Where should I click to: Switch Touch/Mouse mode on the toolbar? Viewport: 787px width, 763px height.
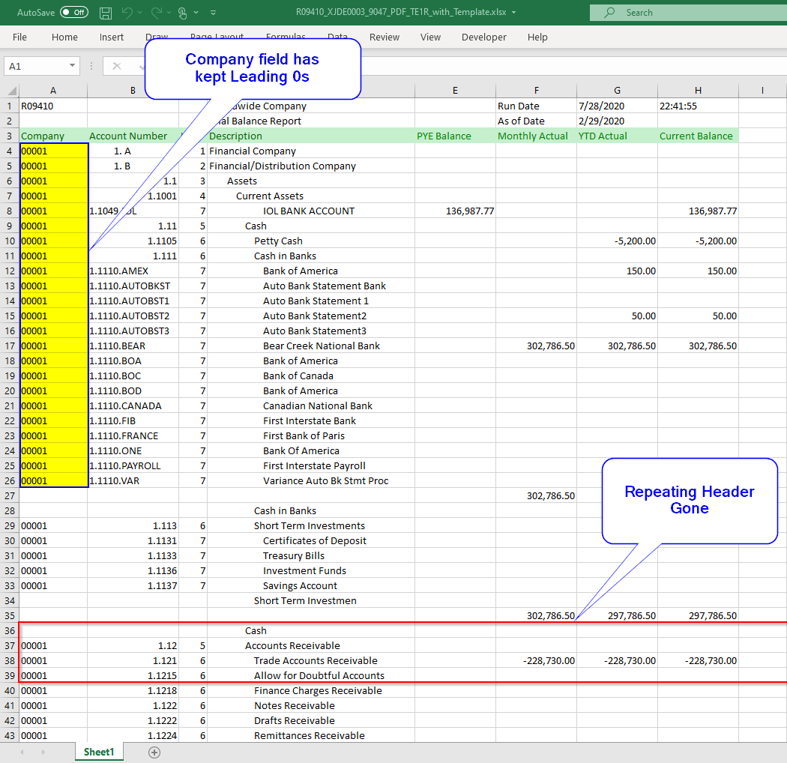[x=182, y=12]
